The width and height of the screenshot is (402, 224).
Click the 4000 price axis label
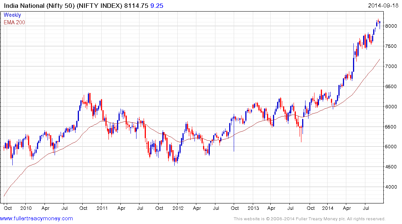[391, 187]
